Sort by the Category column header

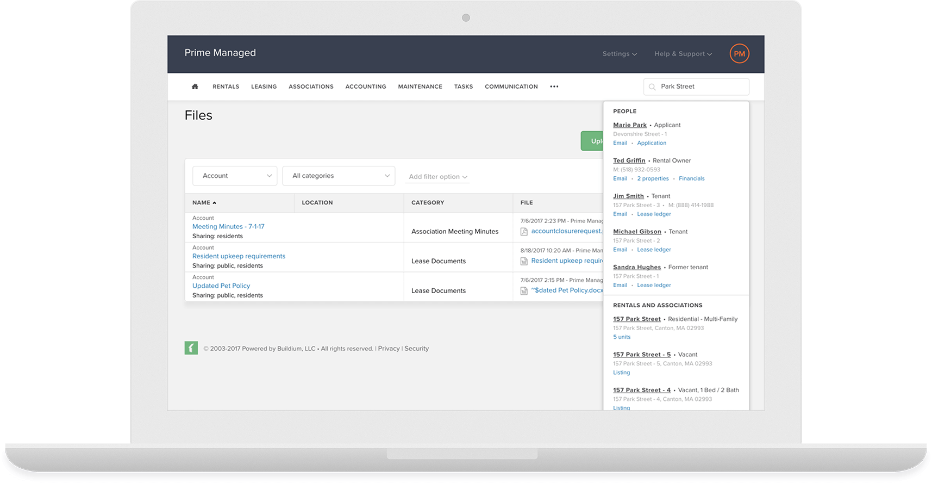428,203
